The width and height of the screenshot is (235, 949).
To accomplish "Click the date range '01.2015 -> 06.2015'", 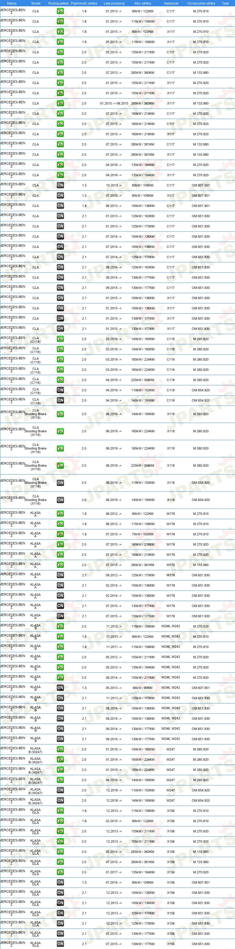I will pyautogui.click(x=114, y=104).
